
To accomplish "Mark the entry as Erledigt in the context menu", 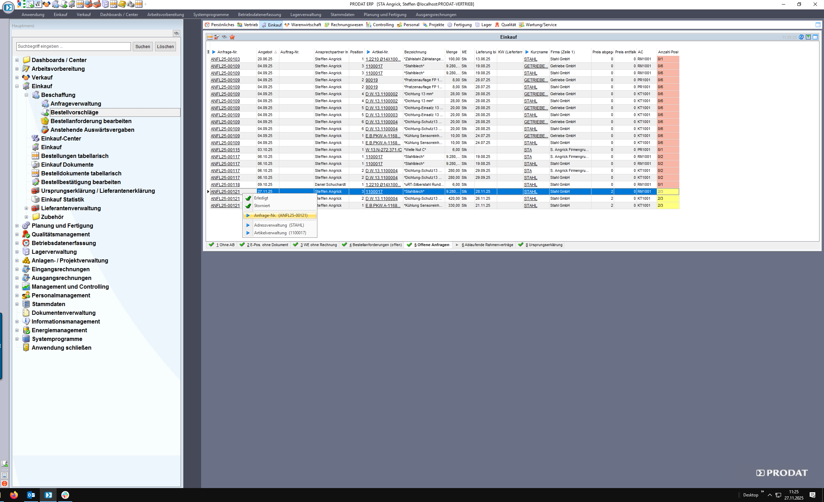I will 261,198.
